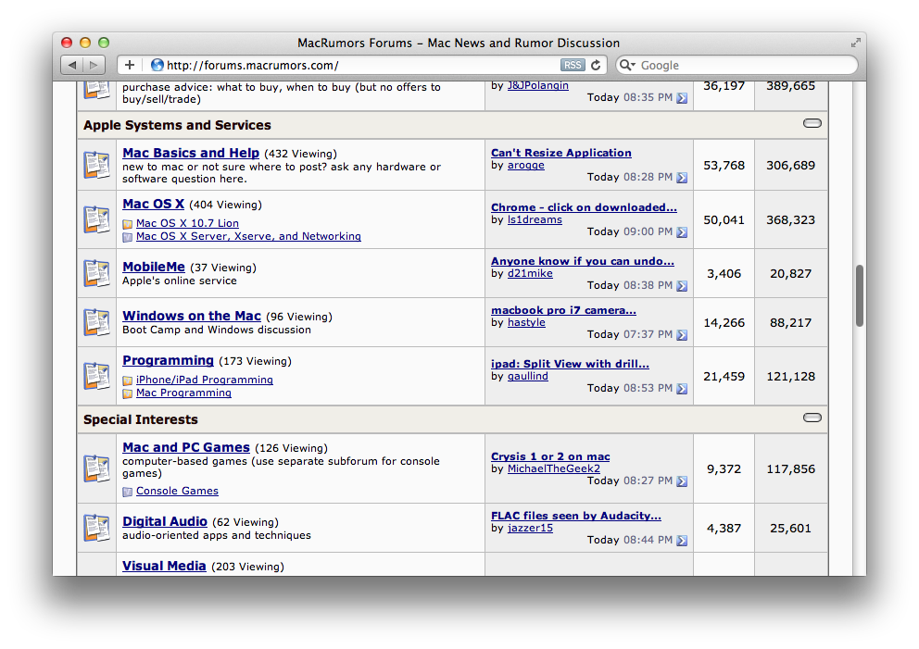The height and width of the screenshot is (649, 919).
Task: Click the vertical scrollbar thumb
Action: [860, 295]
